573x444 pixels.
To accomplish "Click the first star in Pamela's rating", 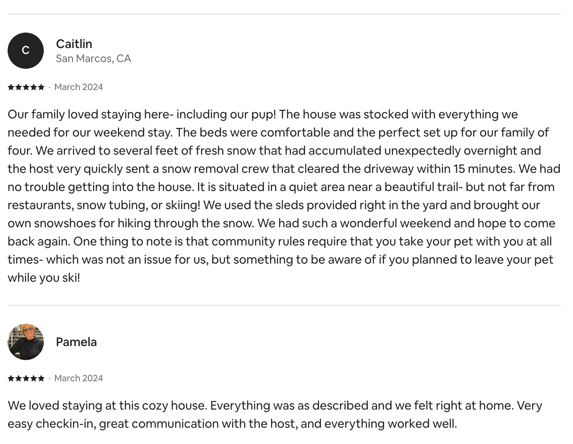I will pyautogui.click(x=11, y=379).
